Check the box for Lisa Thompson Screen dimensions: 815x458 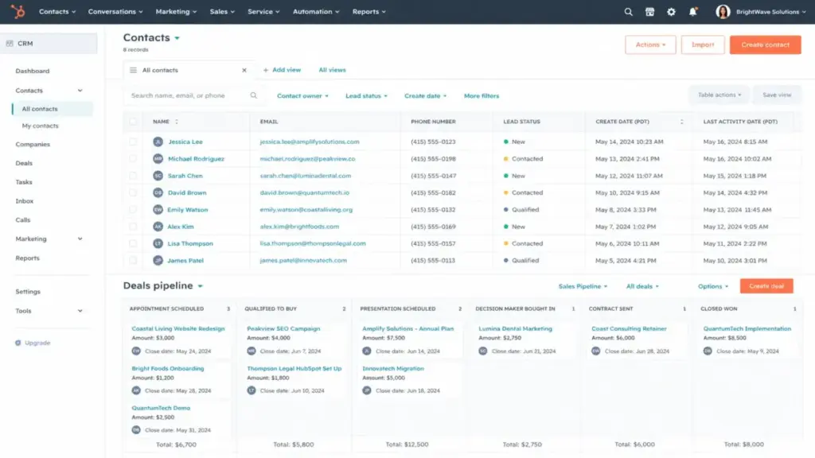(133, 243)
